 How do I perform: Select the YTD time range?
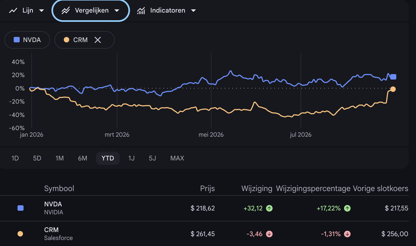[108, 158]
